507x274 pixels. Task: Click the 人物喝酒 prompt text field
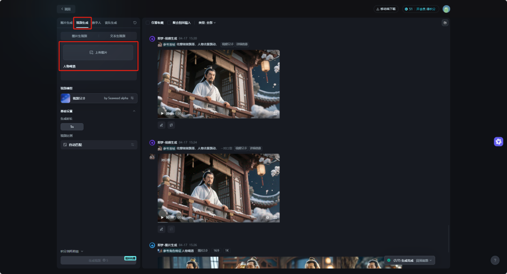99,71
